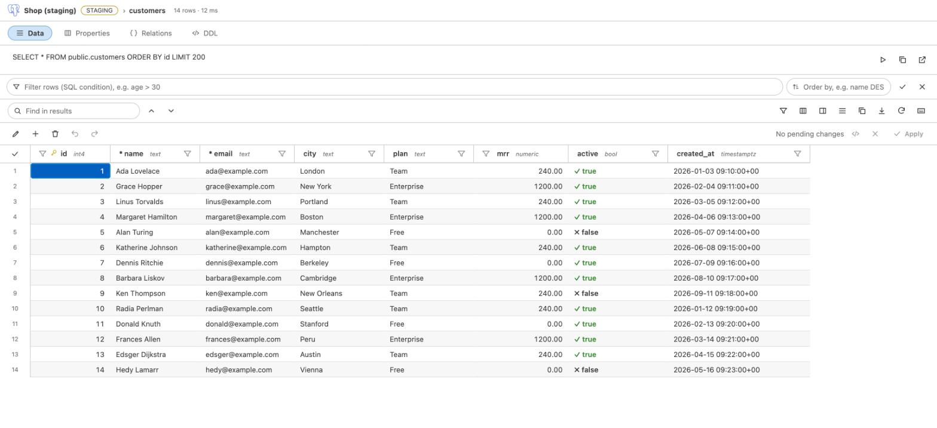
Task: Refresh the table data
Action: tap(901, 111)
